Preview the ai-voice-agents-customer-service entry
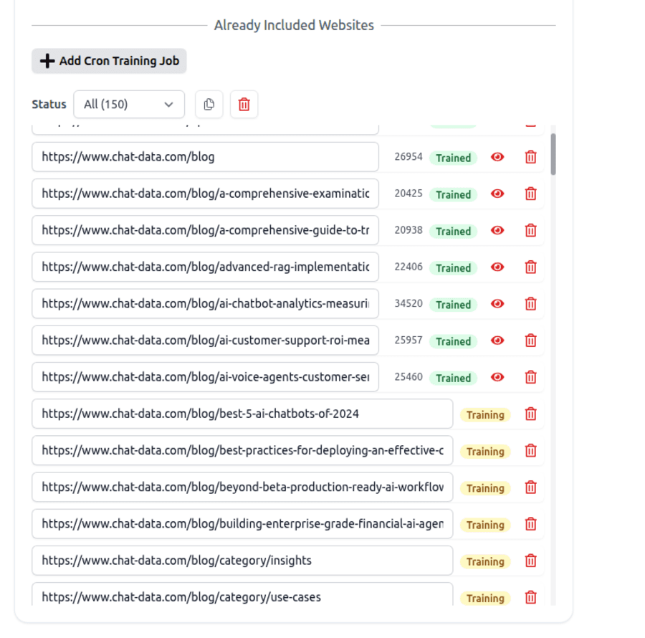This screenshot has width=645, height=638. point(497,377)
